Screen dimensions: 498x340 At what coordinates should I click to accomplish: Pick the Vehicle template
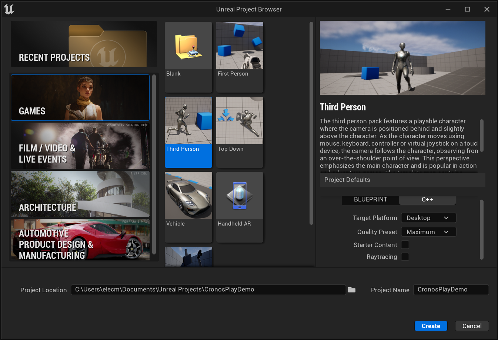(x=188, y=206)
